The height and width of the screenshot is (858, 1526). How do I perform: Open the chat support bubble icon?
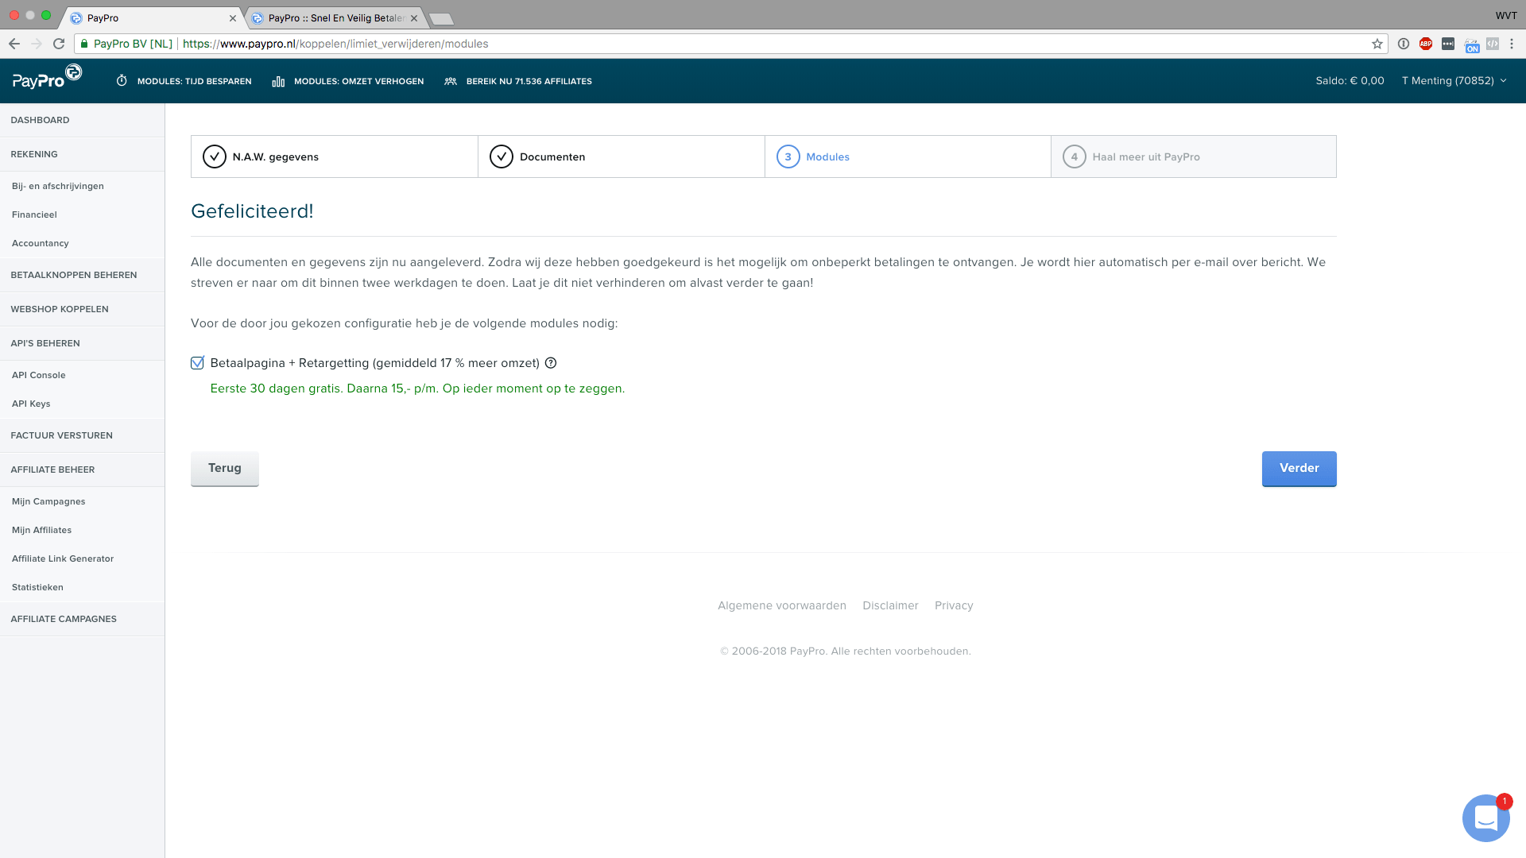1485,817
